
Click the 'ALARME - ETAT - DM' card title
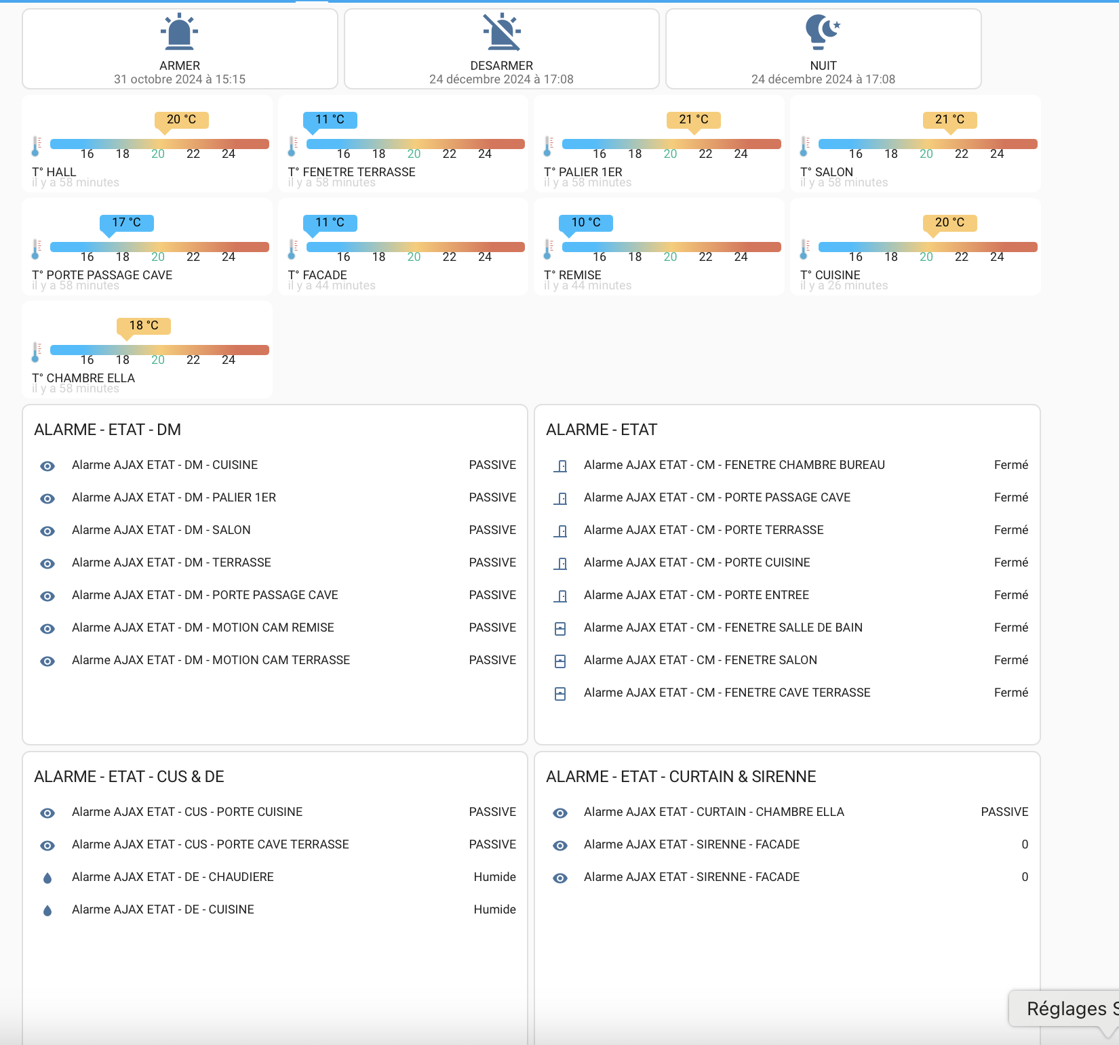pos(107,430)
